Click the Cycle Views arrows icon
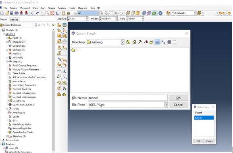Viewport: 233px width, 153px height. [57, 13]
